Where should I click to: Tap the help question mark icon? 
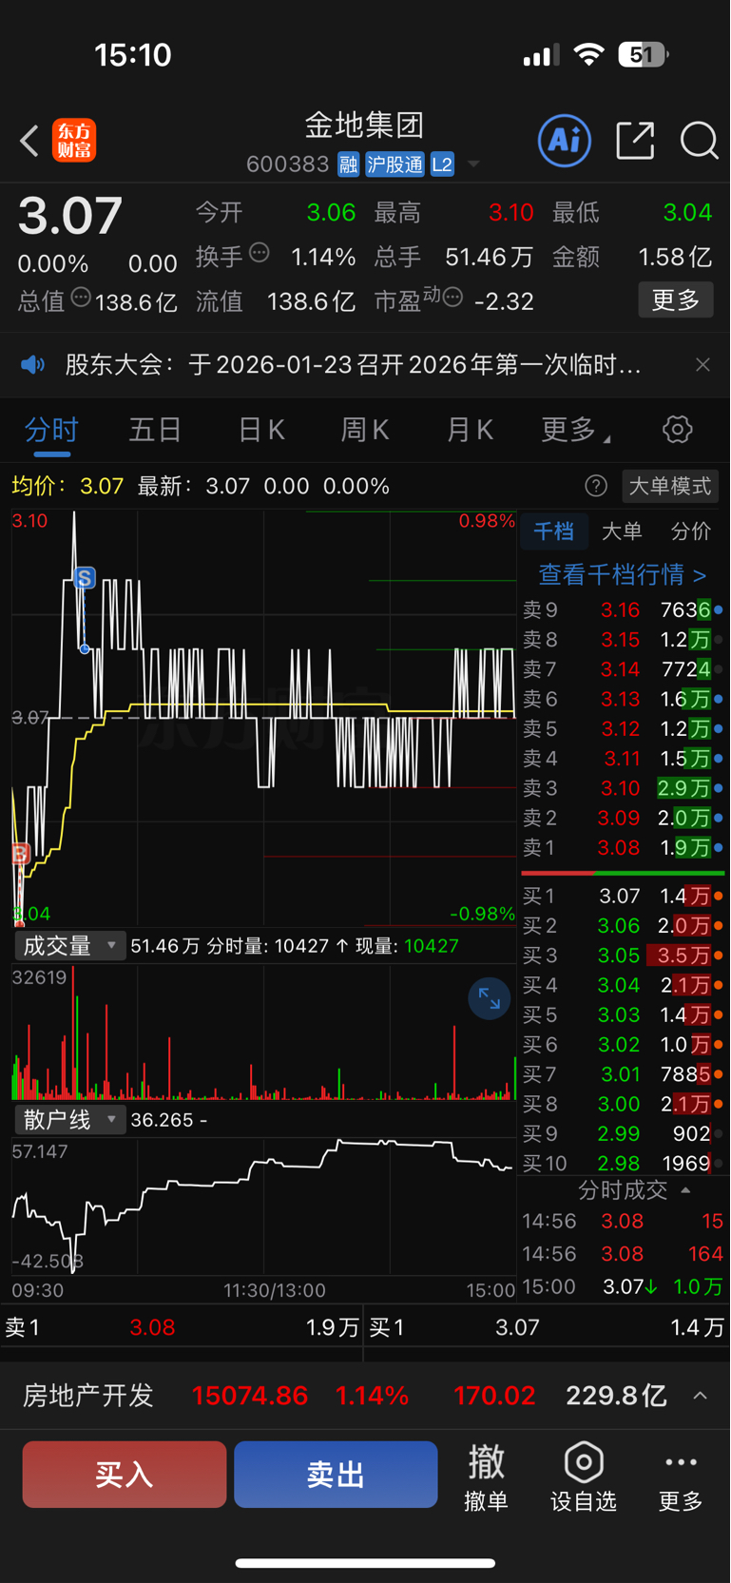596,487
